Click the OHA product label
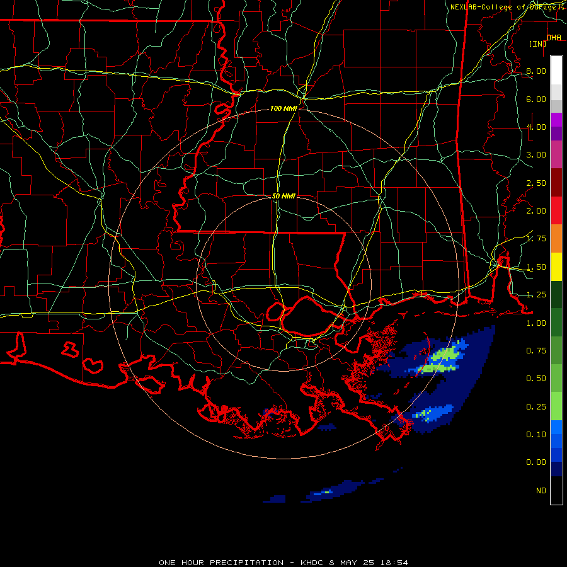 click(x=554, y=38)
